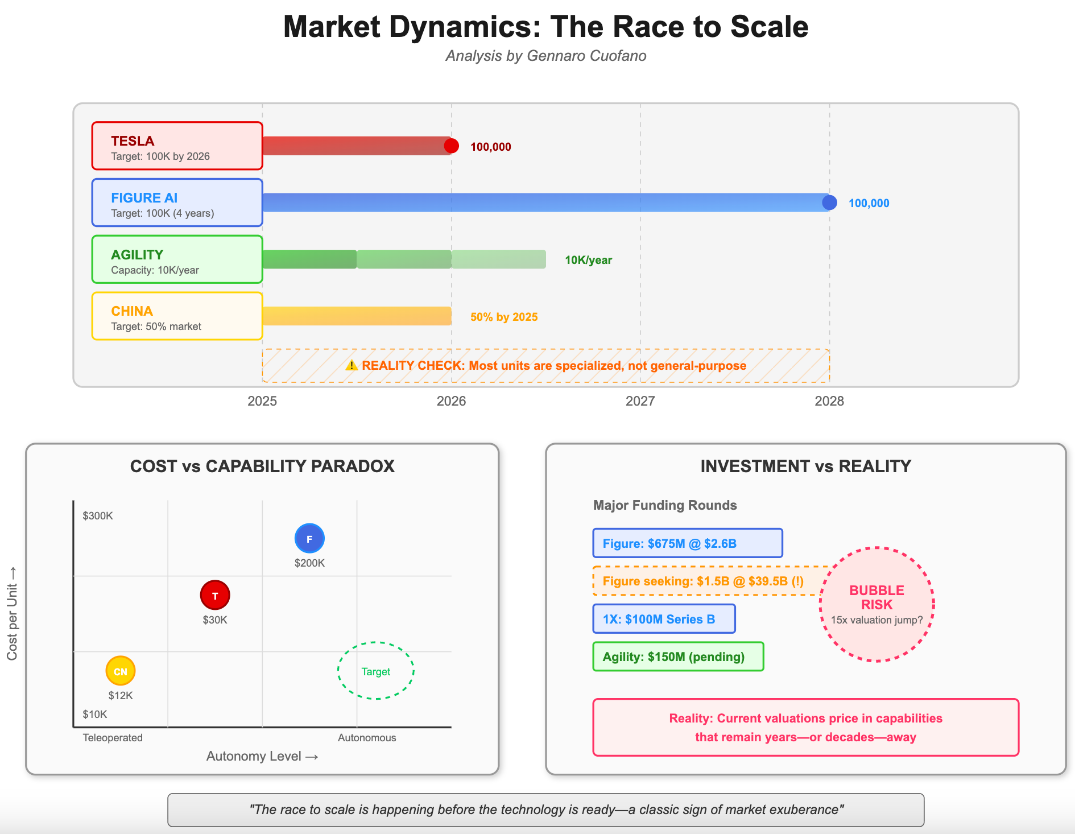
Task: Click the 2025 axis label
Action: (x=262, y=401)
